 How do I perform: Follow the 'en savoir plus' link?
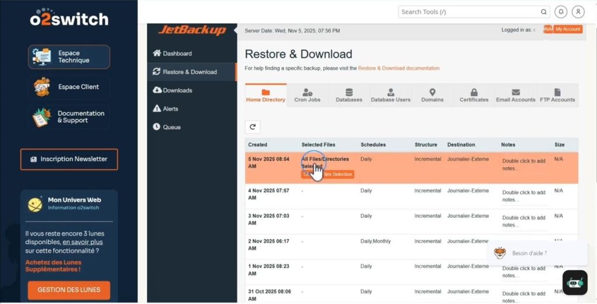(83, 242)
